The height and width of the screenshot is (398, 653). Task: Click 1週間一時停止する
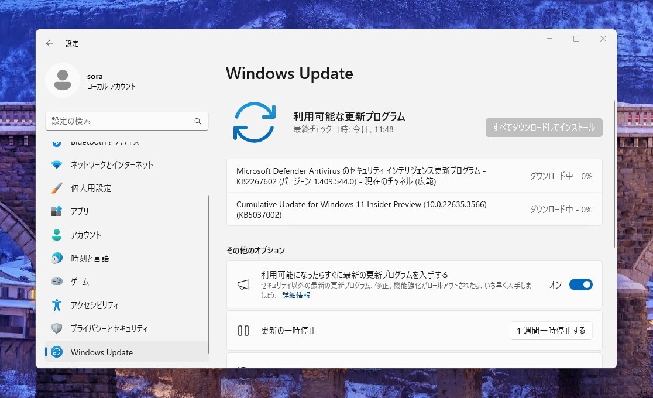pyautogui.click(x=551, y=330)
